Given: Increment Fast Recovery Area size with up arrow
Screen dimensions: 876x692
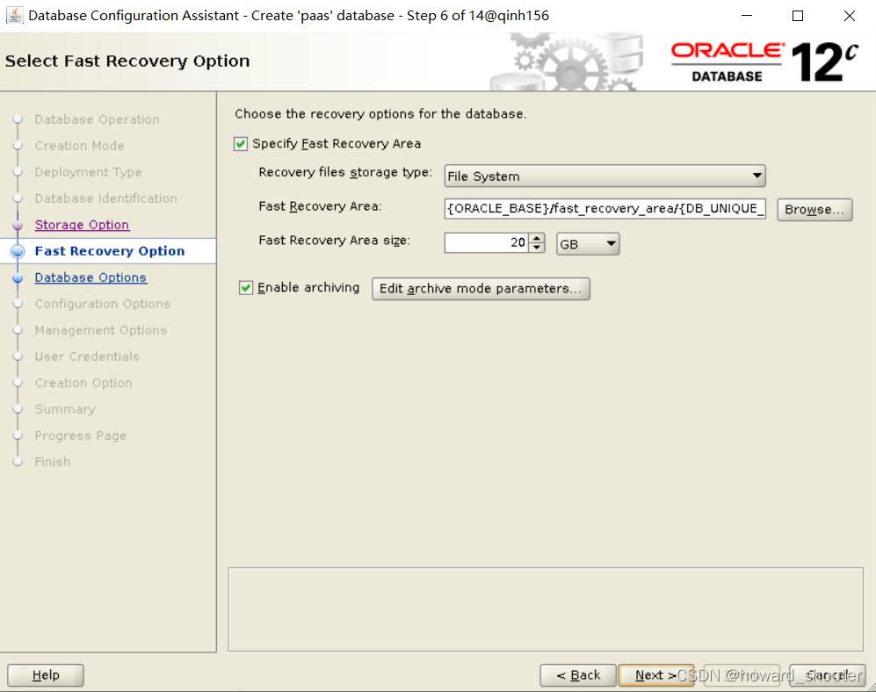Looking at the screenshot, I should click(536, 239).
